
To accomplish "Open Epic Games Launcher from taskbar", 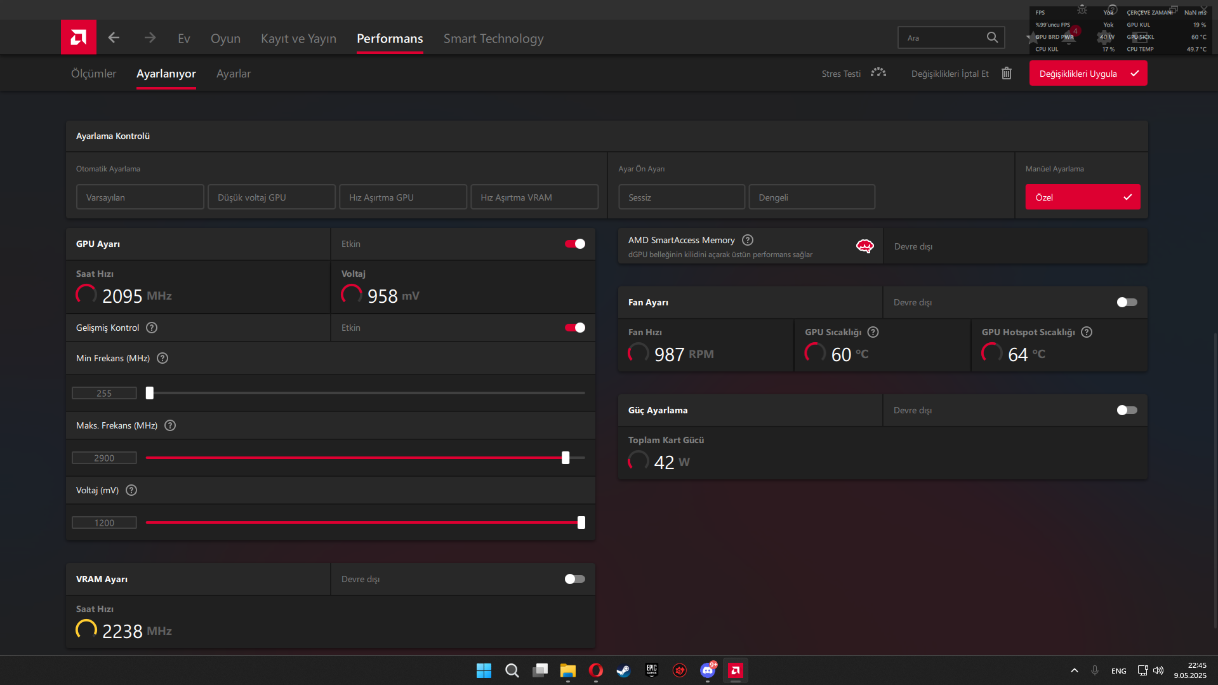I will pyautogui.click(x=652, y=670).
